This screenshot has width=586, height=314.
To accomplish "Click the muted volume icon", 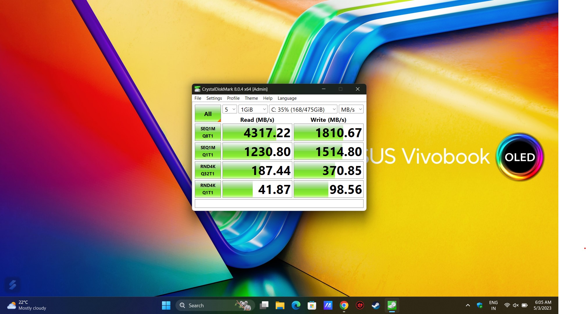I will (516, 305).
